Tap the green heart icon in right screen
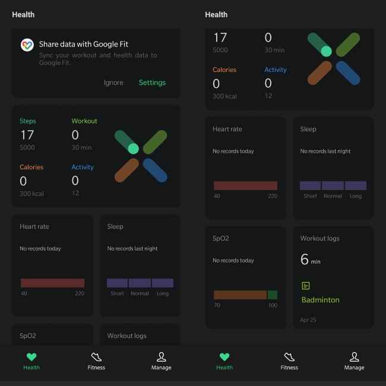 click(224, 357)
